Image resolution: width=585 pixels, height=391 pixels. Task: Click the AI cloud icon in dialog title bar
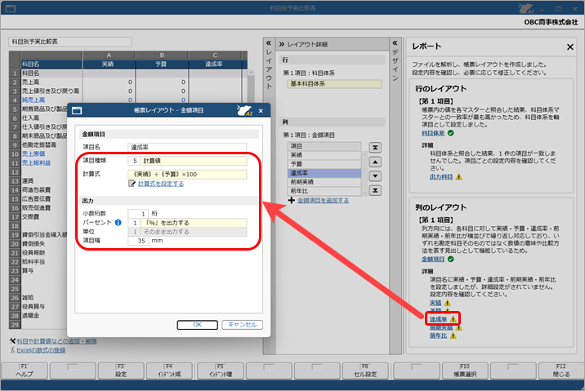pyautogui.click(x=244, y=110)
